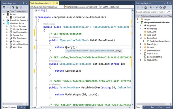Click the Pending Changes Filter clock icon
Image resolution: width=173 pixels, height=109 pixels.
151,7
